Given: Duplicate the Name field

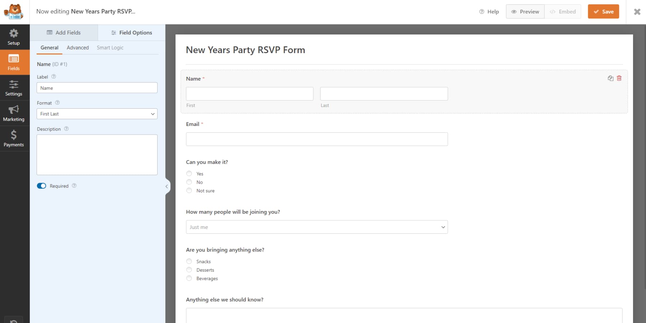Looking at the screenshot, I should coord(610,78).
